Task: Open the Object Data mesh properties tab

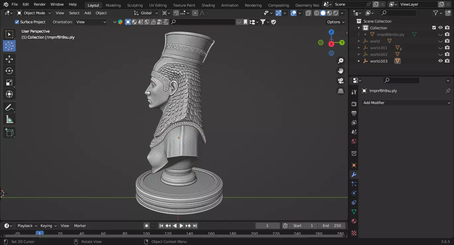Action: click(x=354, y=212)
